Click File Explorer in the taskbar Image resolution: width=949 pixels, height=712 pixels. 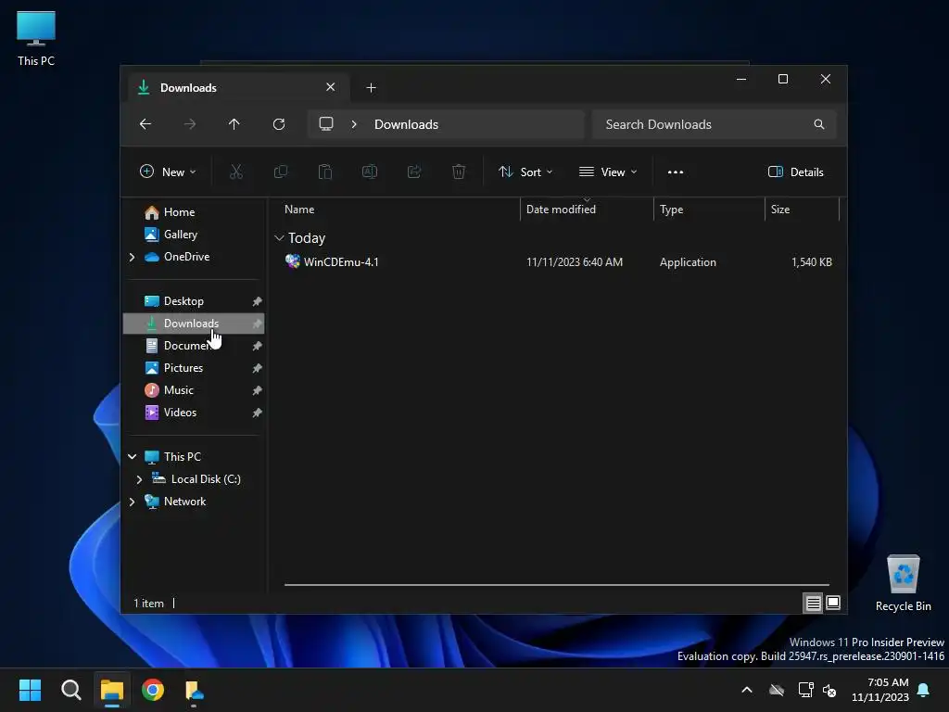tap(112, 690)
